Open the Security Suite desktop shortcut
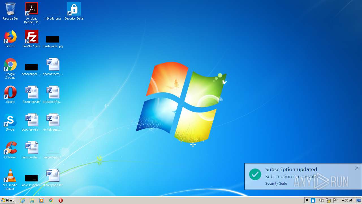The image size is (362, 204). [x=74, y=11]
